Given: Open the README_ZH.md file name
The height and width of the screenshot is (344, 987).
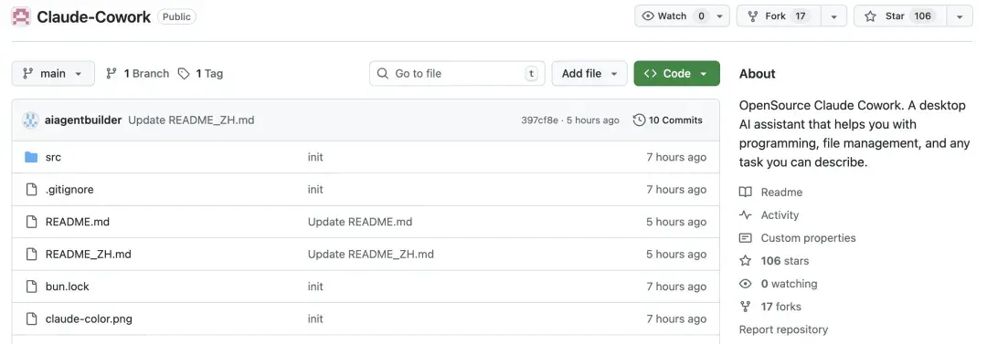Looking at the screenshot, I should point(88,254).
